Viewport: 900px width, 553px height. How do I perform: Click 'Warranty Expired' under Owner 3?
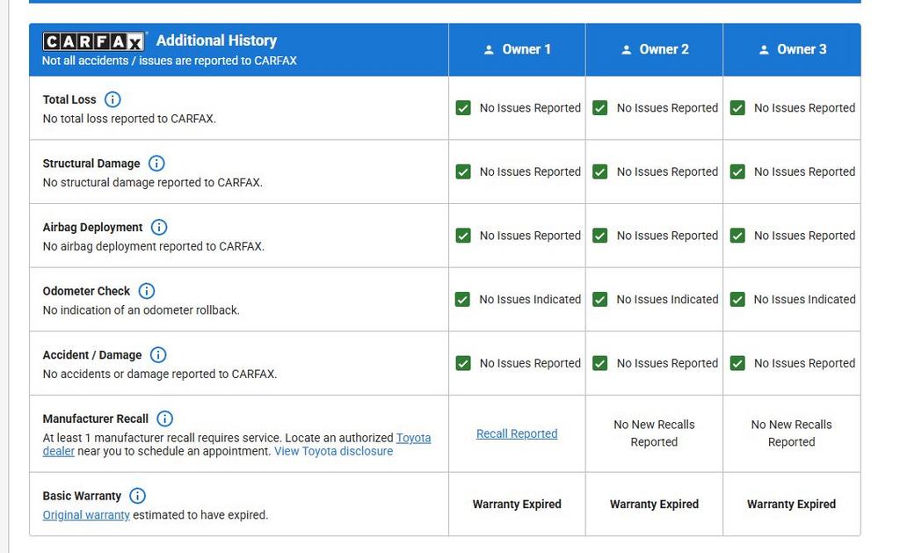792,504
